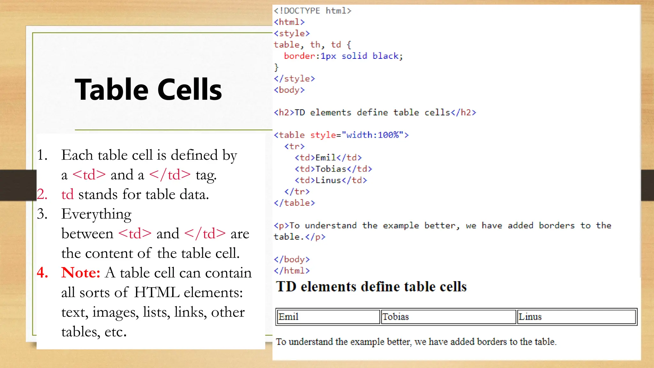Click the red 'Note:' label
The height and width of the screenshot is (368, 654).
pos(81,272)
